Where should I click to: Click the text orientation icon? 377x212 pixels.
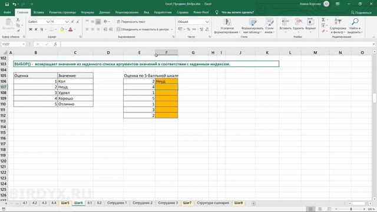105,22
